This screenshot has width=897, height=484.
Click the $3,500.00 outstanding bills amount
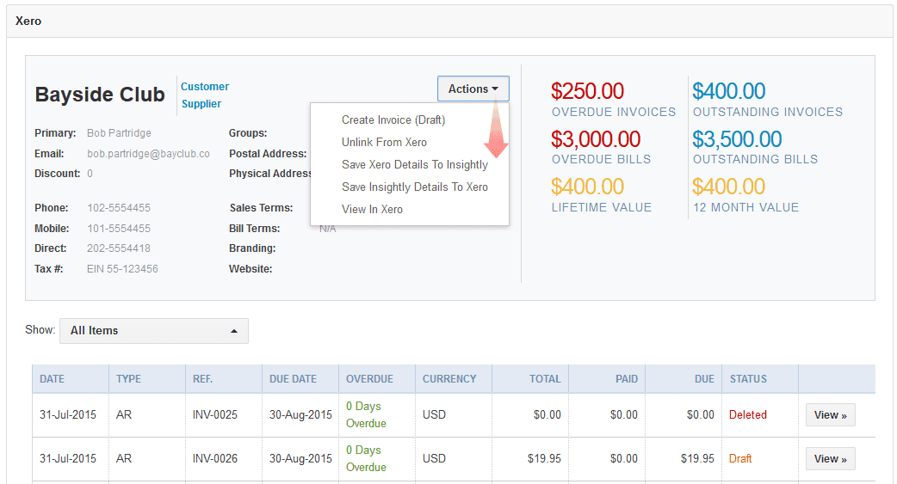click(737, 139)
